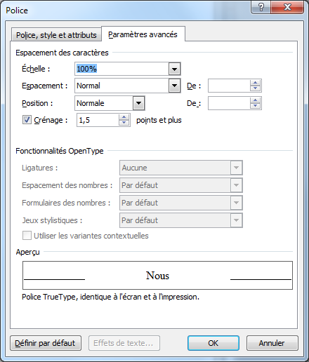Decrease the Position De value with the down arrow
This screenshot has width=309, height=362.
255,106
